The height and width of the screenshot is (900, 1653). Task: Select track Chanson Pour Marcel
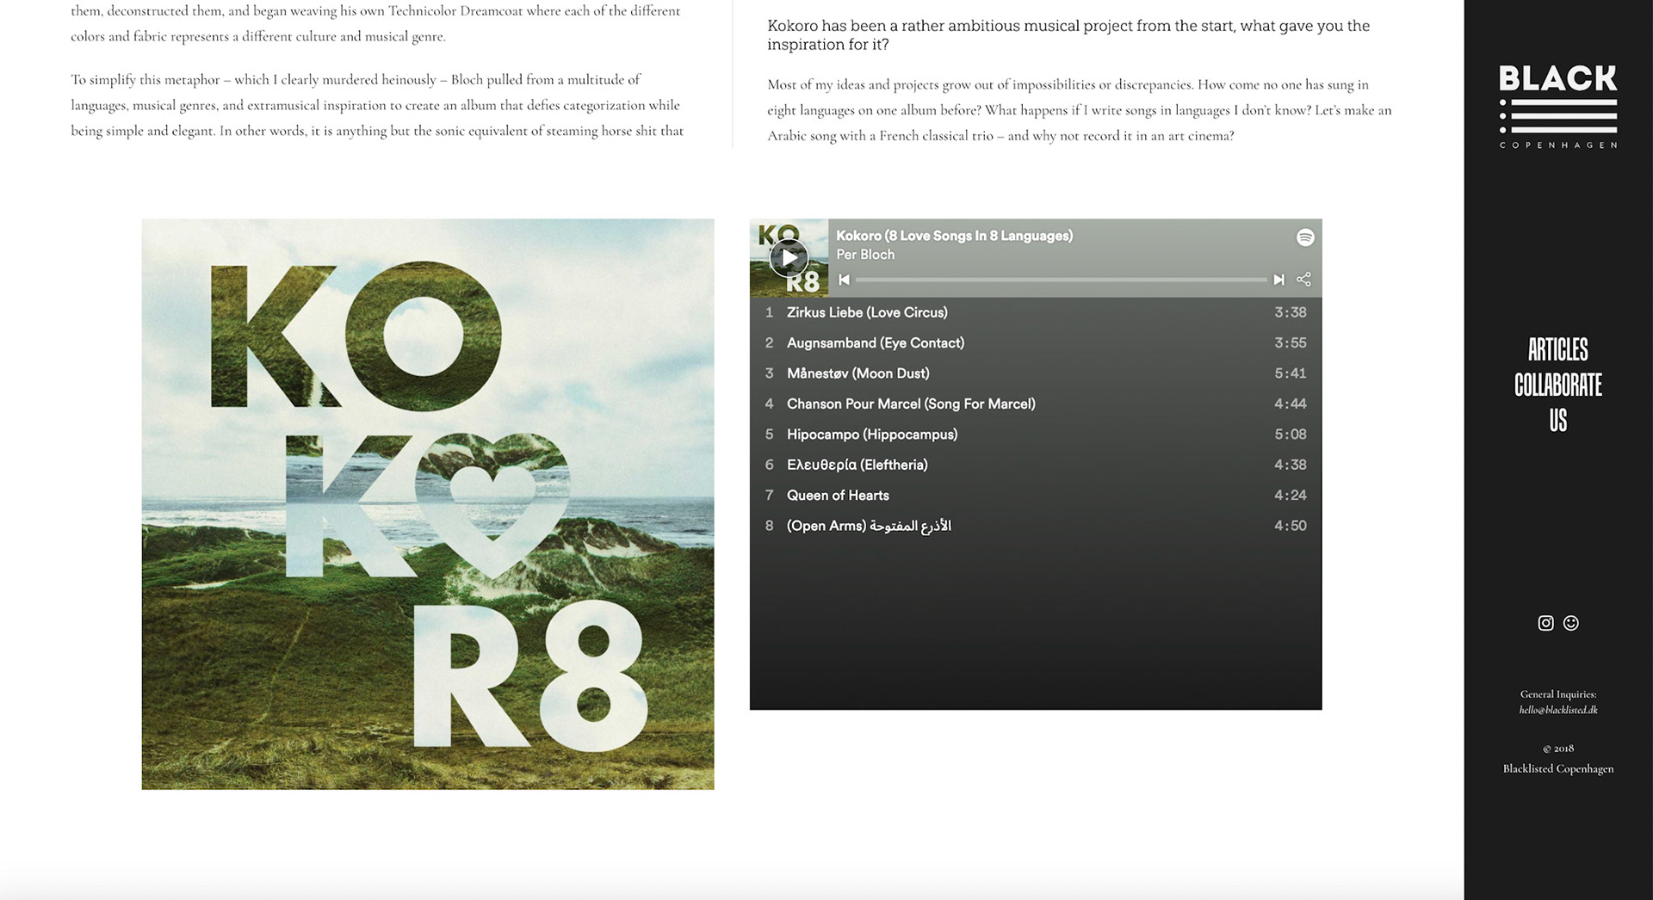(x=1036, y=404)
